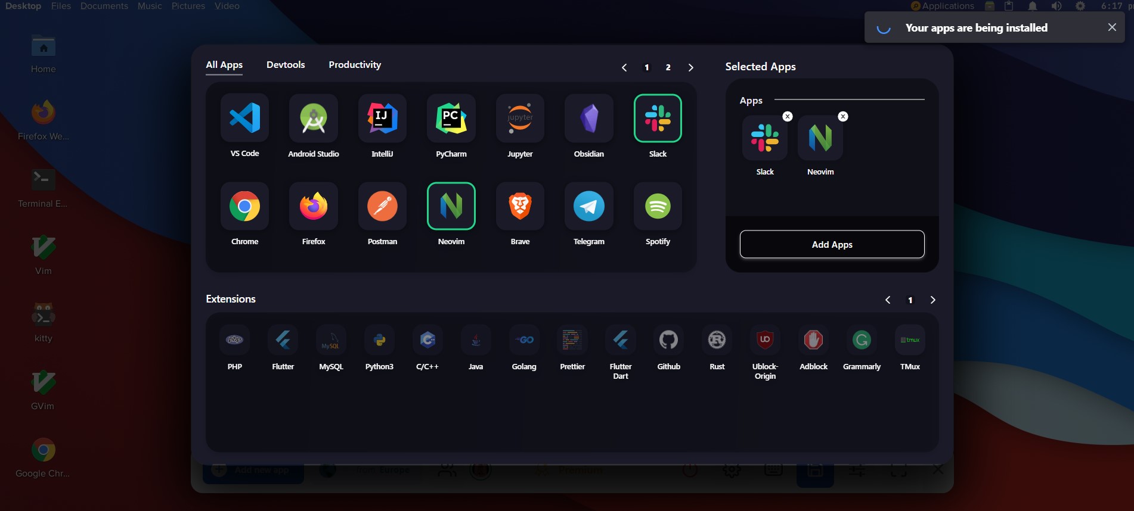Choose the C/C++ extension
The image size is (1134, 511).
[x=427, y=340]
